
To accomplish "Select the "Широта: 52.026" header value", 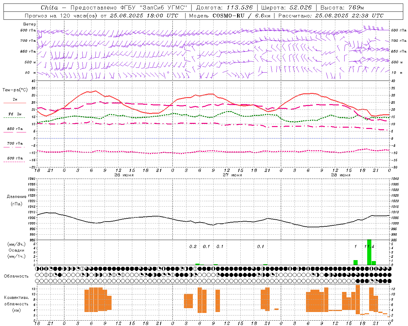I will 286,8.
